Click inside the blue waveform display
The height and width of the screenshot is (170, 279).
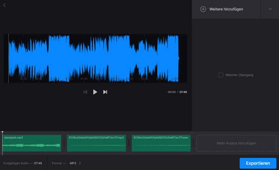point(95,59)
